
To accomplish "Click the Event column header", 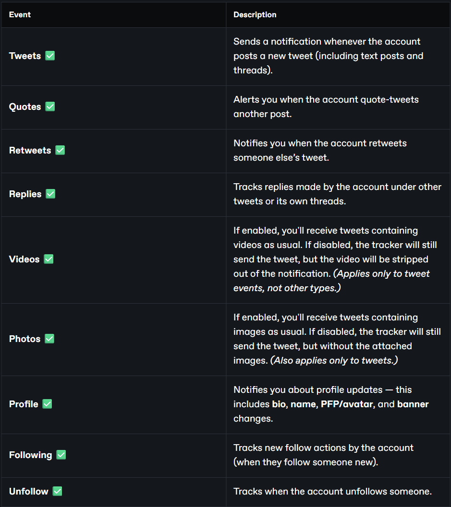I will tap(20, 14).
